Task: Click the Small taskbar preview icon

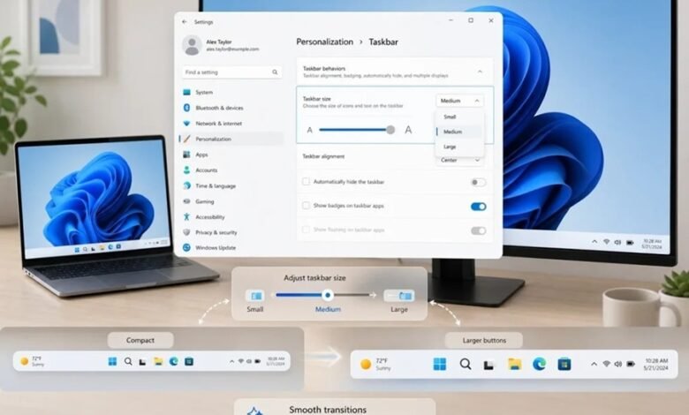Action: [255, 296]
